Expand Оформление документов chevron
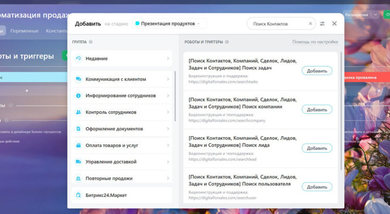This screenshot has width=390, height=214. [168, 129]
